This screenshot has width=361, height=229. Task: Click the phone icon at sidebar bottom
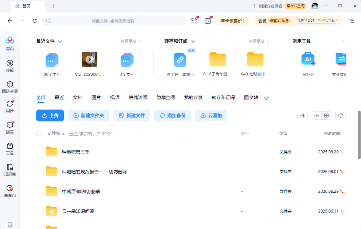(10, 224)
